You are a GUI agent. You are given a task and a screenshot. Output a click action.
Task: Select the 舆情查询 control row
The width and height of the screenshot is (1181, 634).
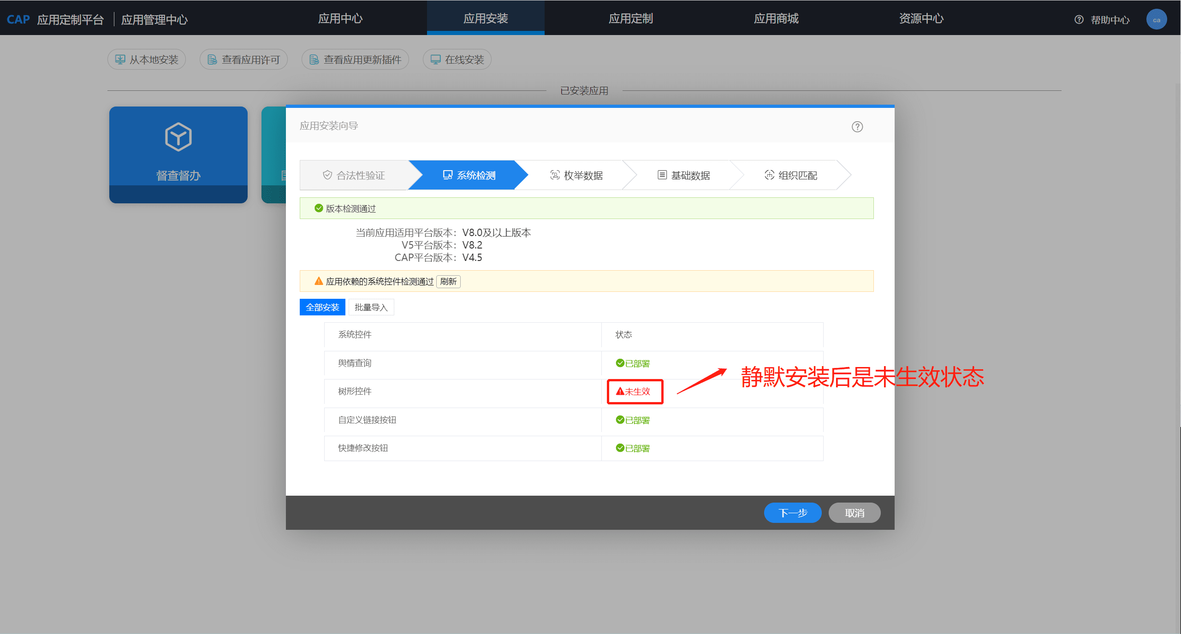(x=574, y=363)
